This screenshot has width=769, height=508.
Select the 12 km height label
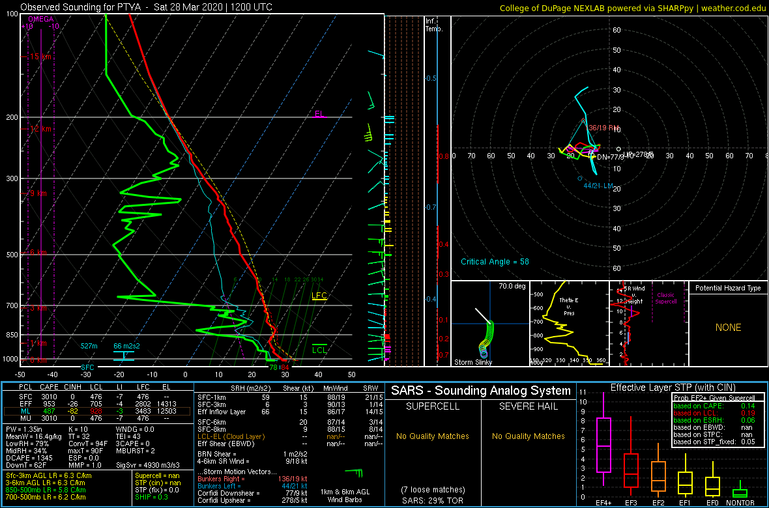[x=40, y=129]
